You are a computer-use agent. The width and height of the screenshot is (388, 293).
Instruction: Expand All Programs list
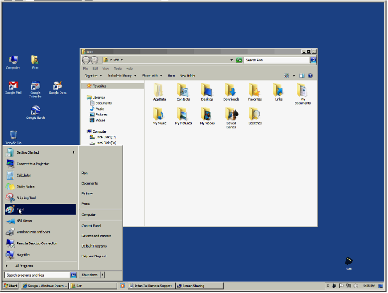point(24,266)
